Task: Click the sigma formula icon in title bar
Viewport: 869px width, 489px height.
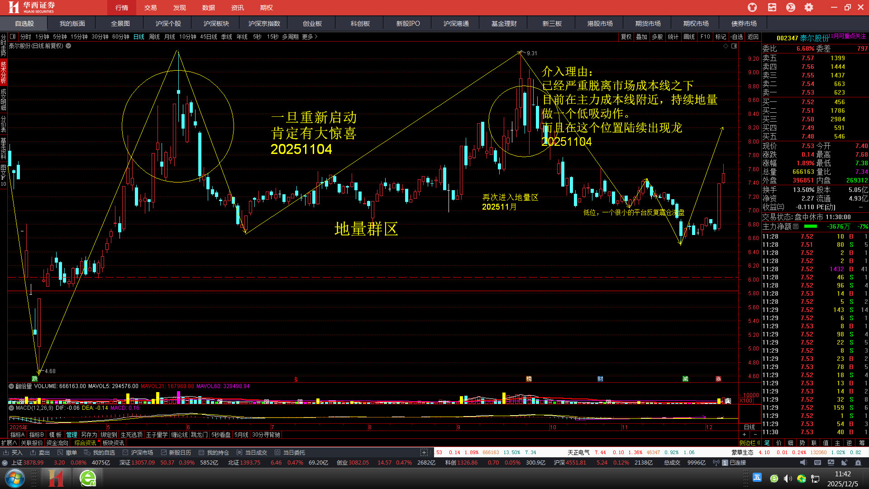Action: click(791, 7)
